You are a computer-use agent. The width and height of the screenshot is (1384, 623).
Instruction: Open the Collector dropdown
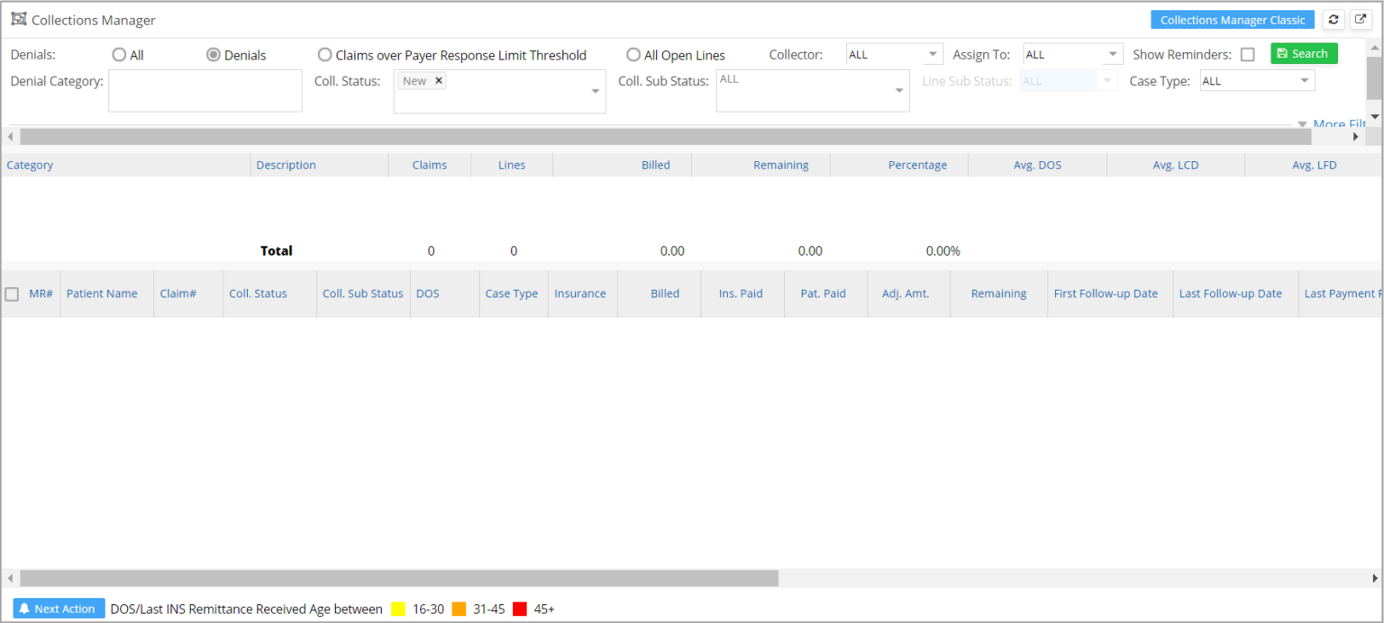933,54
